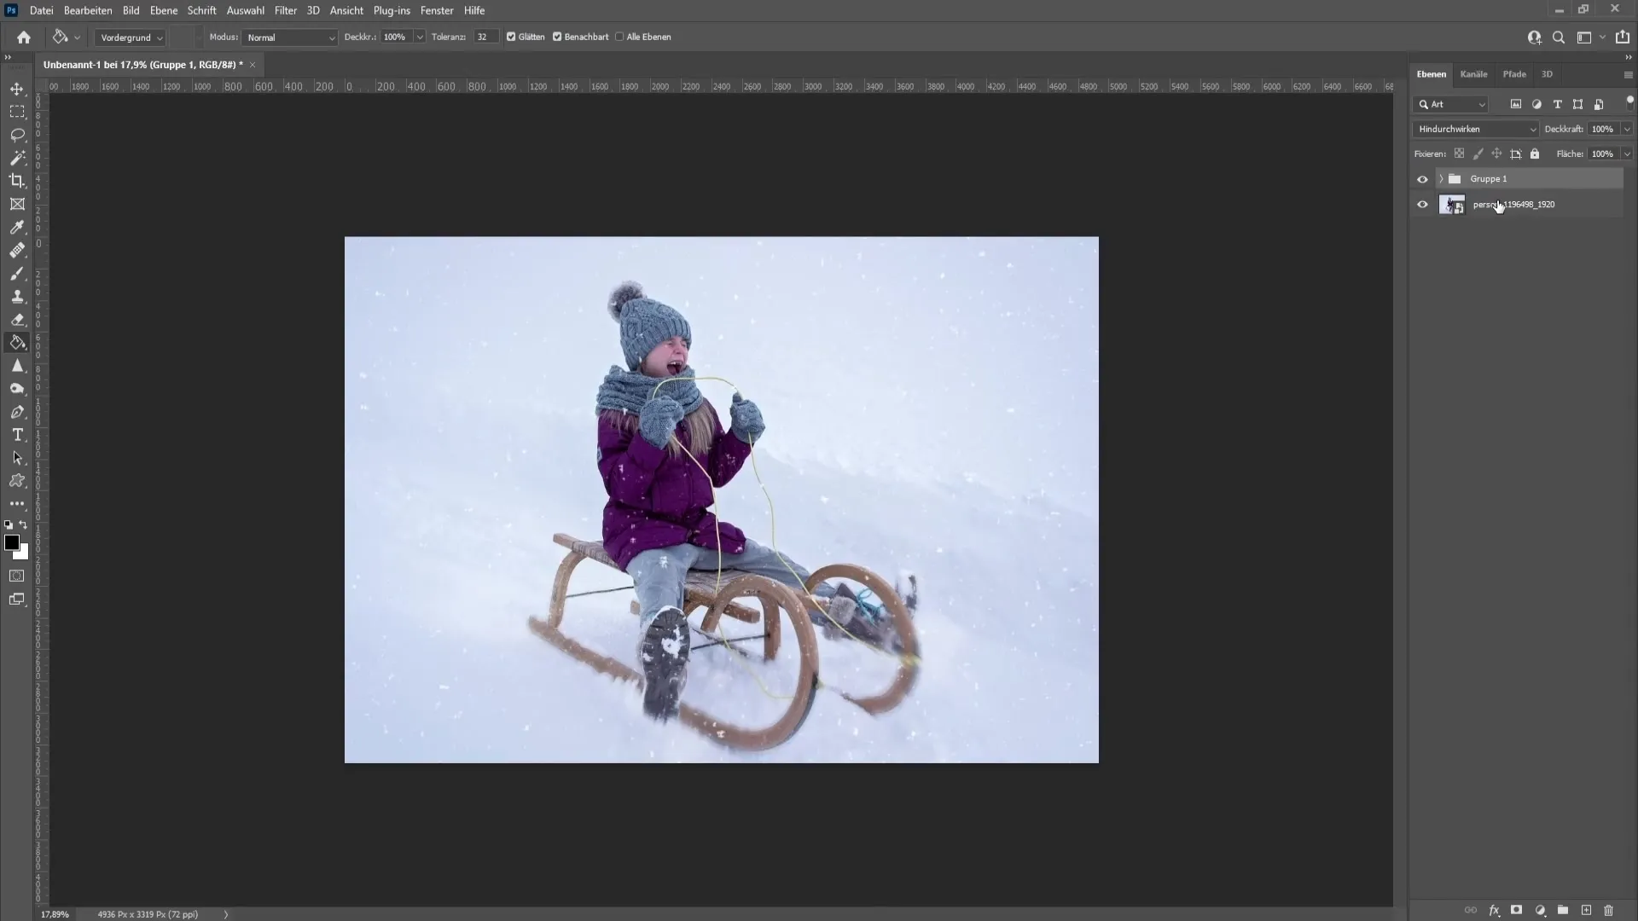Select the Gradient tool
1638x921 pixels.
pos(17,342)
